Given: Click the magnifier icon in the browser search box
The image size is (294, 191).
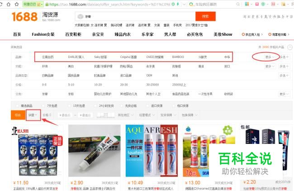Looking at the screenshot, I should [x=238, y=4].
